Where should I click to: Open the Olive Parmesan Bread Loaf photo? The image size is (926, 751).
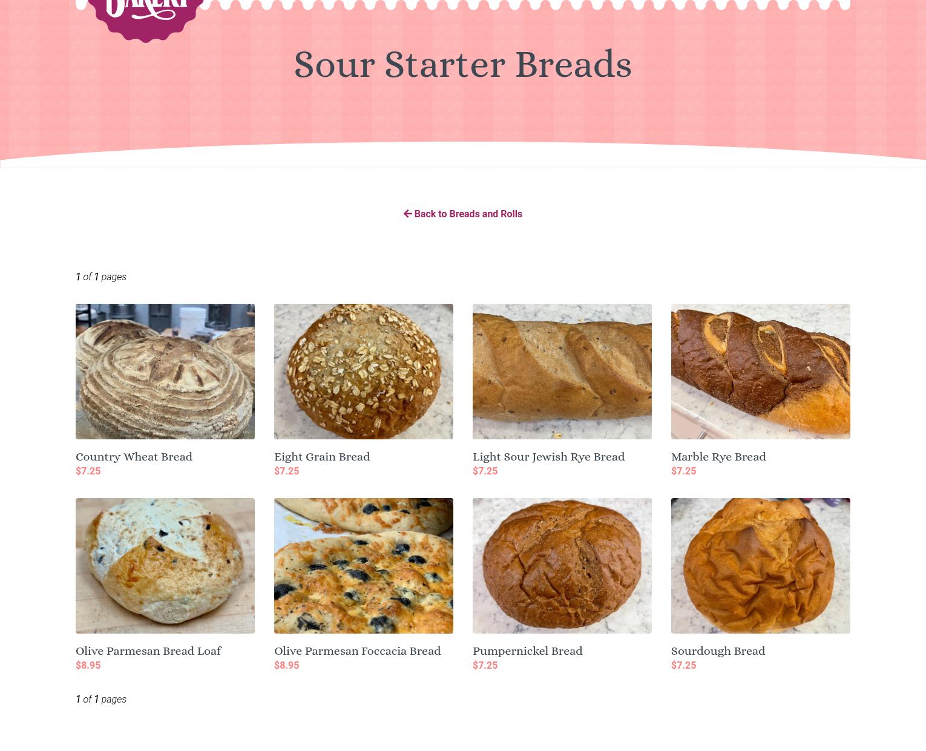(x=165, y=566)
